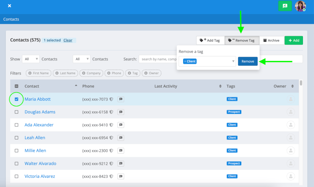Screen dimensions: 314x187
Task: Open the message icon for Victoria Alvarez
Action: click(121, 176)
